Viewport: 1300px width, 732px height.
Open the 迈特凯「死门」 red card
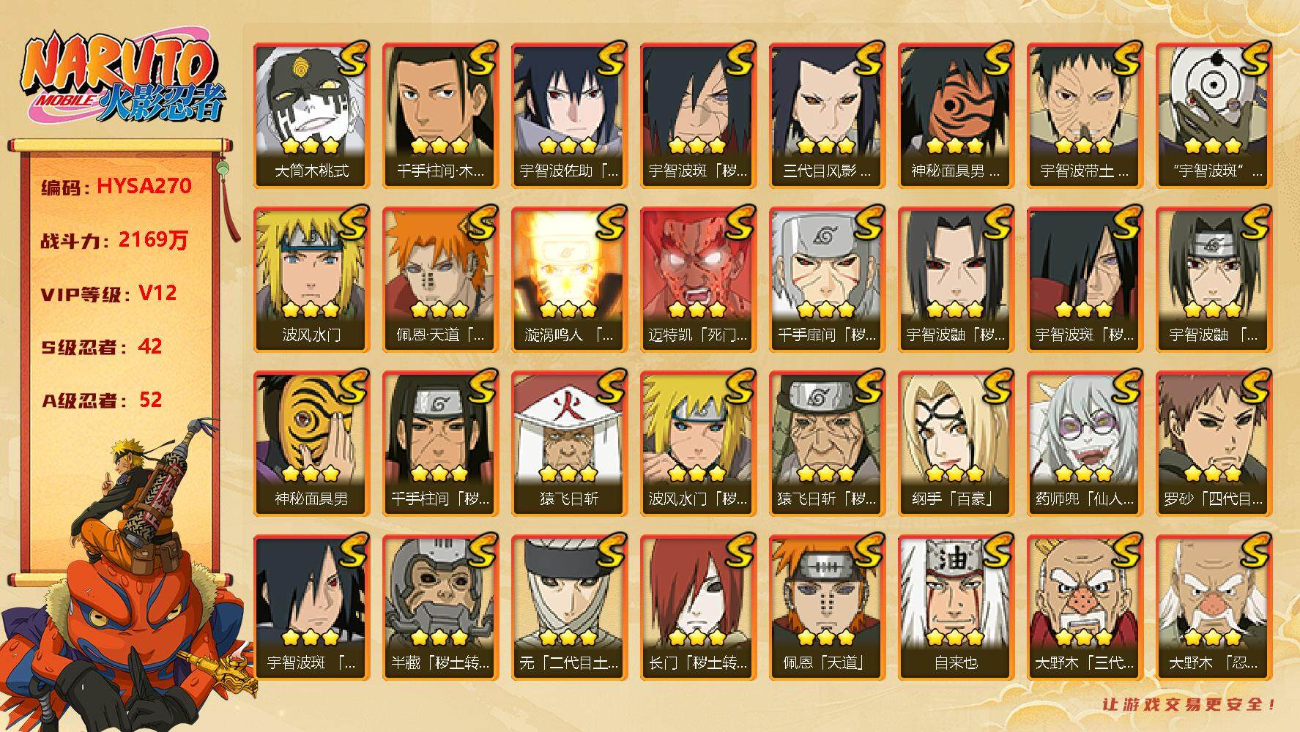(698, 280)
